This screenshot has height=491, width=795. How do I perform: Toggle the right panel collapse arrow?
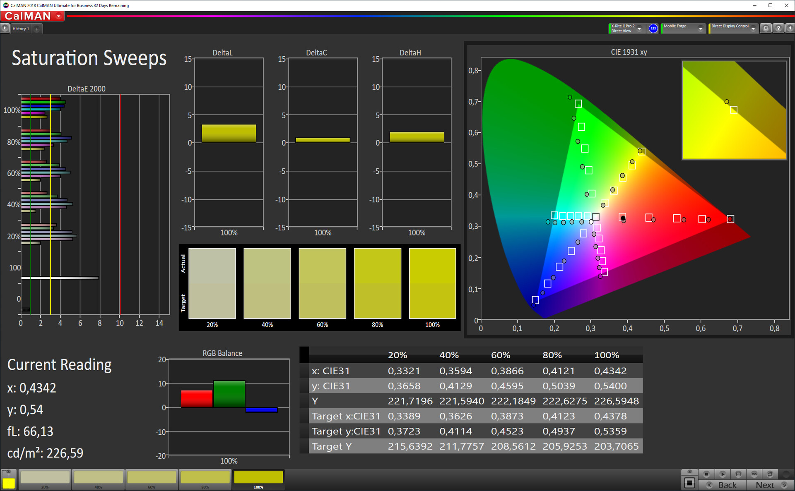coord(790,29)
